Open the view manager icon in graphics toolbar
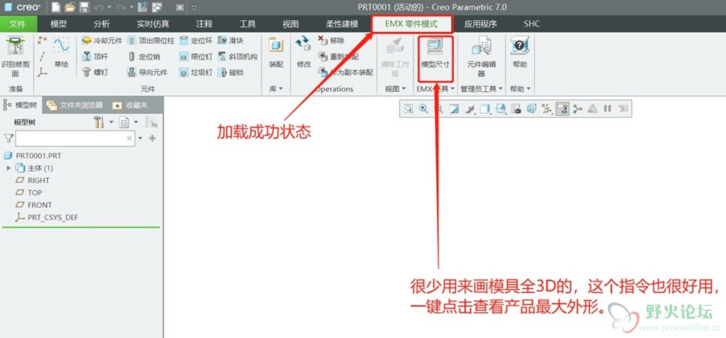The height and width of the screenshot is (338, 726). [x=516, y=109]
